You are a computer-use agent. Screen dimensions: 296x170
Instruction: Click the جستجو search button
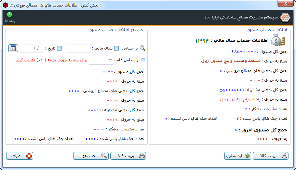(91, 156)
